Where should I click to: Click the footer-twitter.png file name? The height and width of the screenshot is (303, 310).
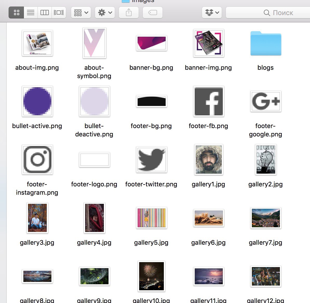151,184
